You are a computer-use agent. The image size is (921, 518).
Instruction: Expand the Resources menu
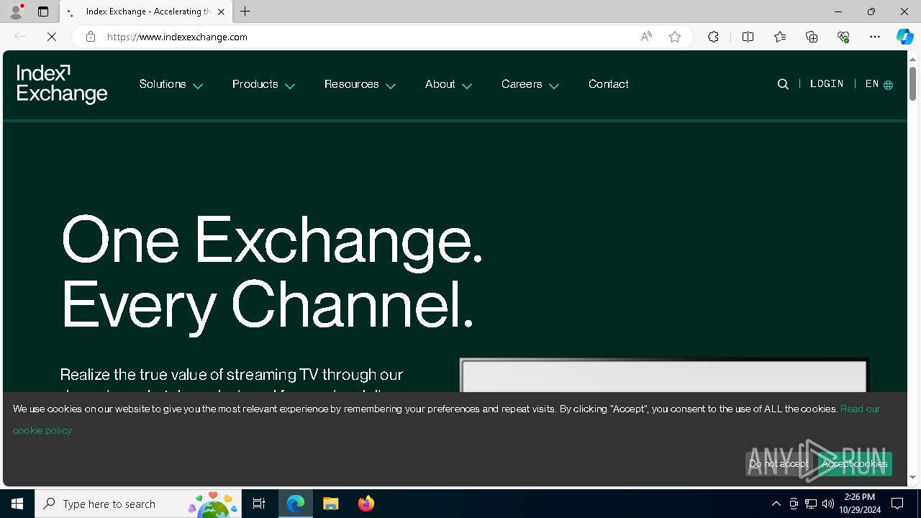[x=360, y=84]
